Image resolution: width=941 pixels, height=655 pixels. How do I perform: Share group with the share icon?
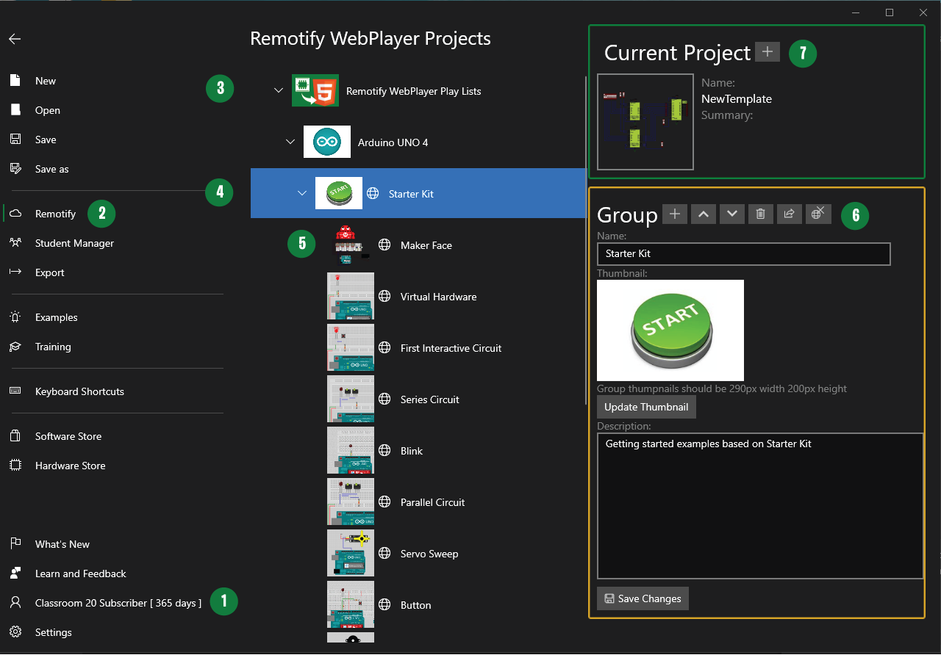789,214
